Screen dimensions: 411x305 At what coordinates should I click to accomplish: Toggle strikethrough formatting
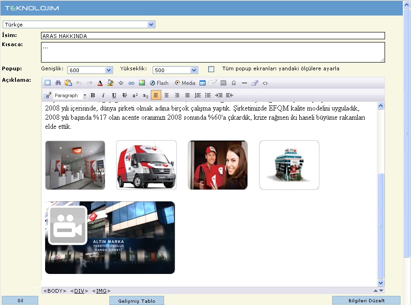[124, 95]
